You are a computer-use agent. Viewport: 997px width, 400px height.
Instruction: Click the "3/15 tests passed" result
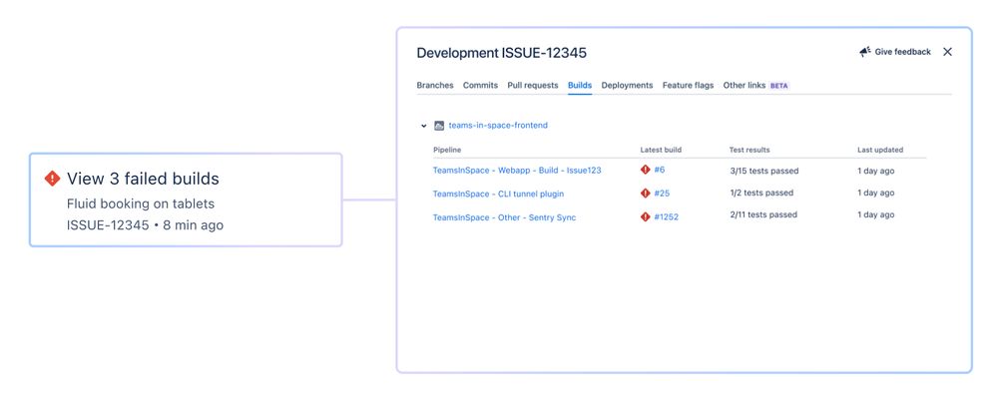point(763,171)
